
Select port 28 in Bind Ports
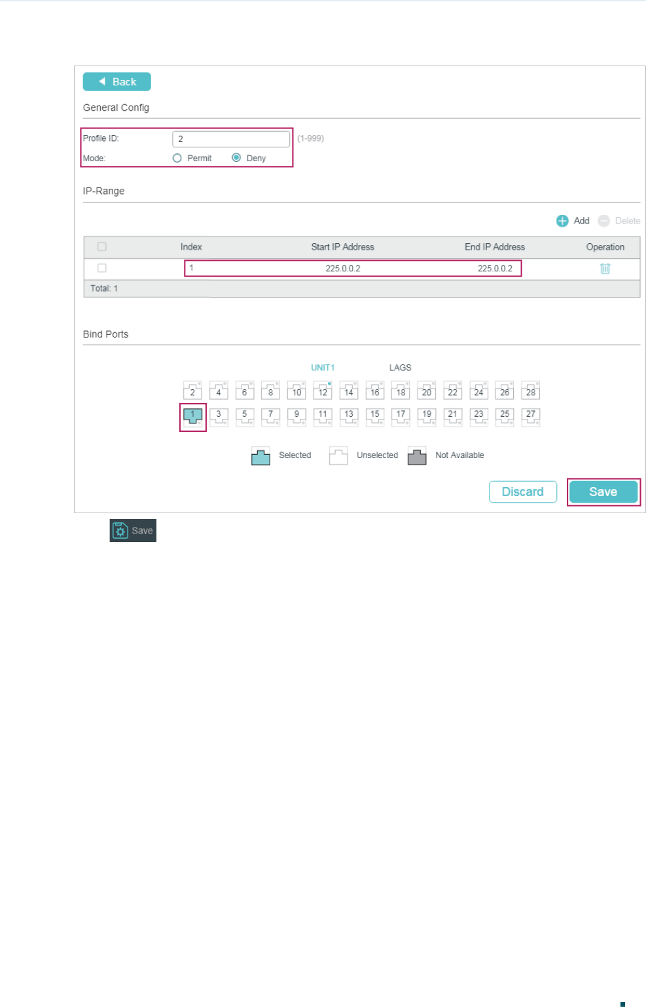point(531,391)
